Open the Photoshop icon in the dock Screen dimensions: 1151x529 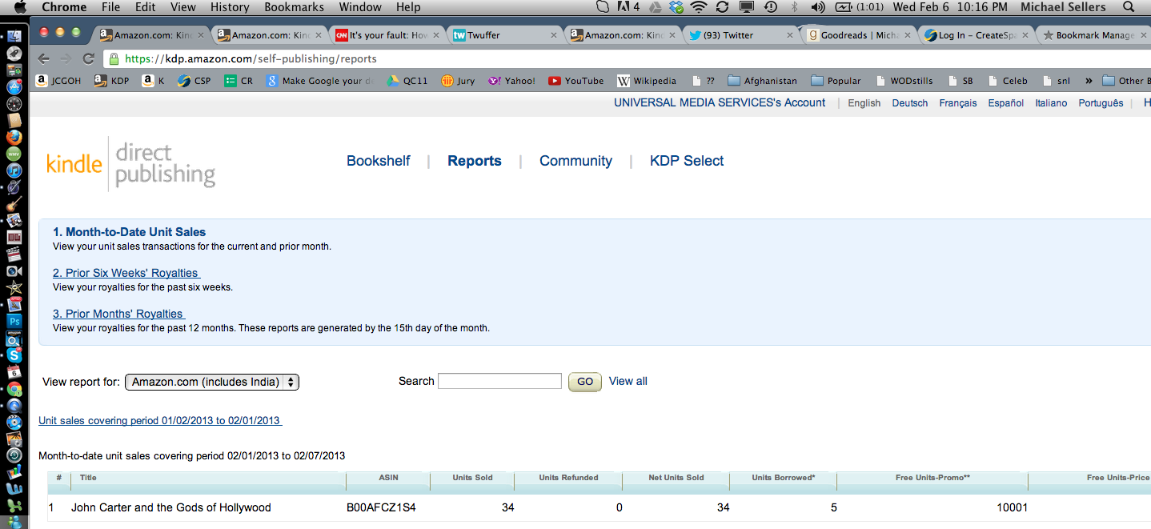click(14, 321)
